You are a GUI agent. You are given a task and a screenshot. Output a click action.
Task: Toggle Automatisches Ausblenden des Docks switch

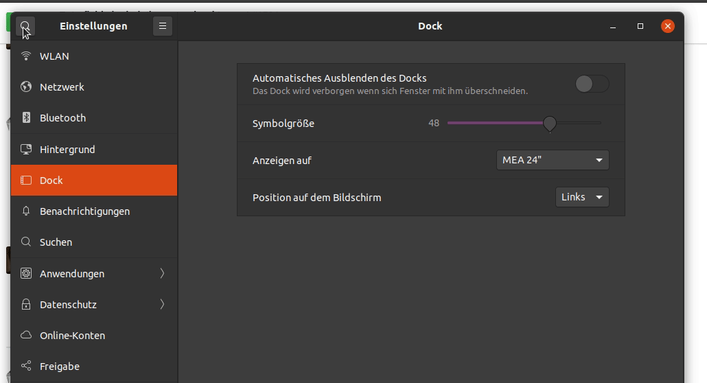click(592, 84)
